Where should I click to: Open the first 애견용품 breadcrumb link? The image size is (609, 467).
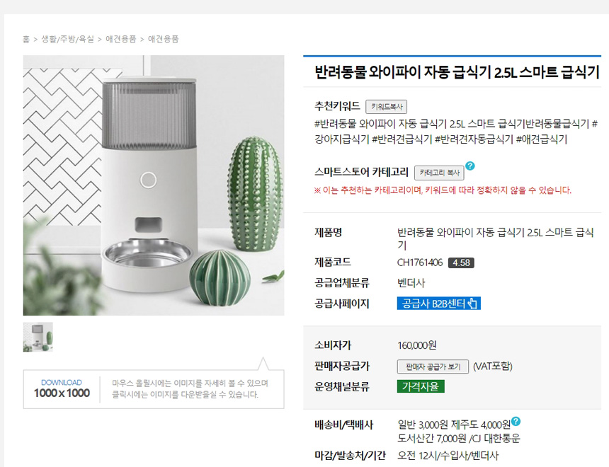pyautogui.click(x=121, y=39)
